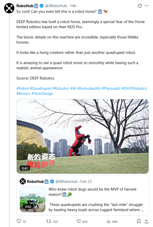
Task: Open the quoted post's RoboHub avatar
Action: tap(23, 181)
